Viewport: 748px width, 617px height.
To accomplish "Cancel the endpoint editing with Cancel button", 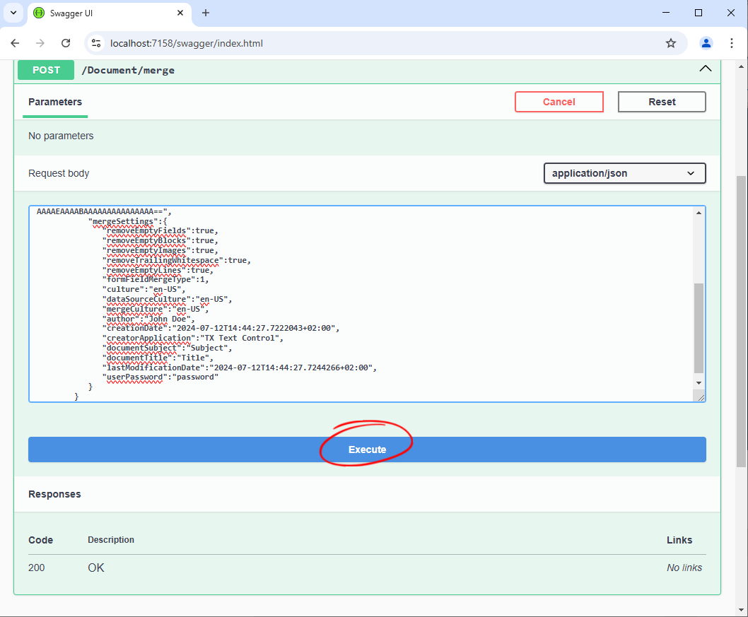I will point(559,102).
